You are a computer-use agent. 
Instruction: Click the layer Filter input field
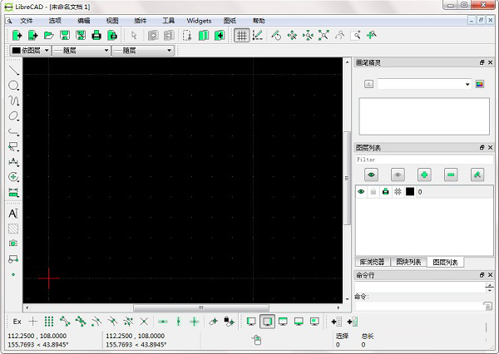click(424, 160)
